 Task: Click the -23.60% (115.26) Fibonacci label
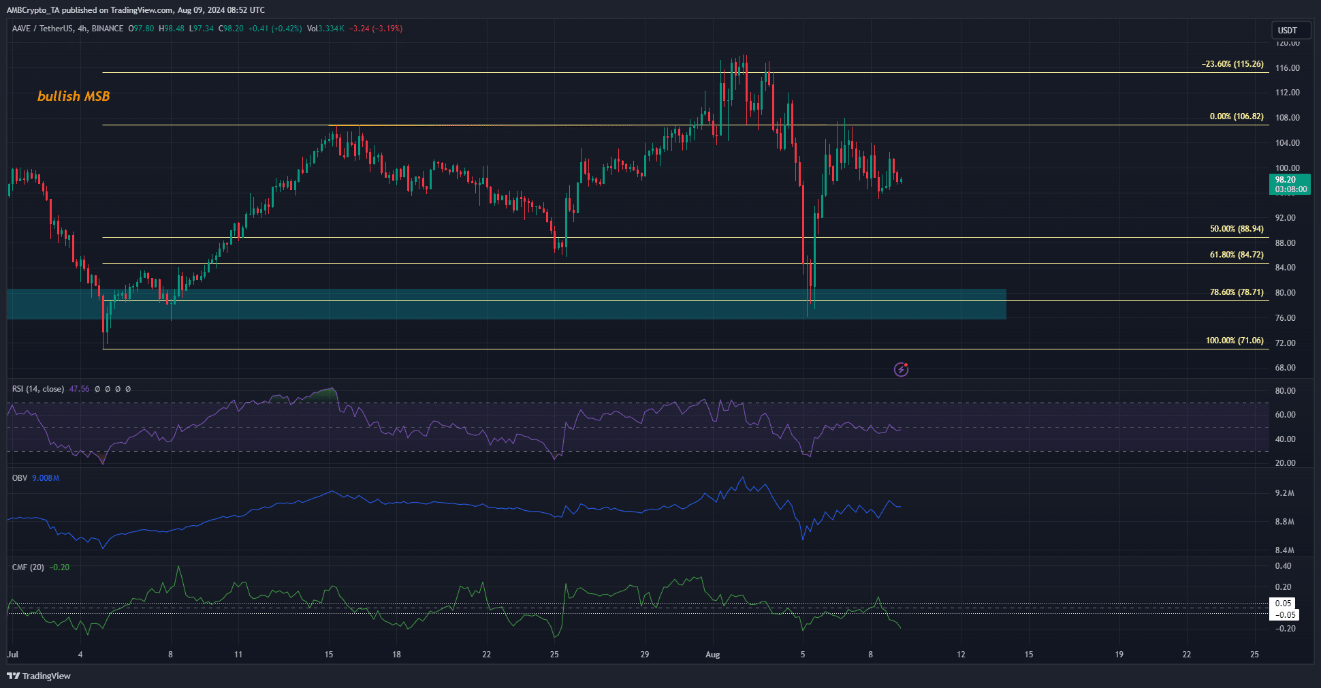[1232, 64]
